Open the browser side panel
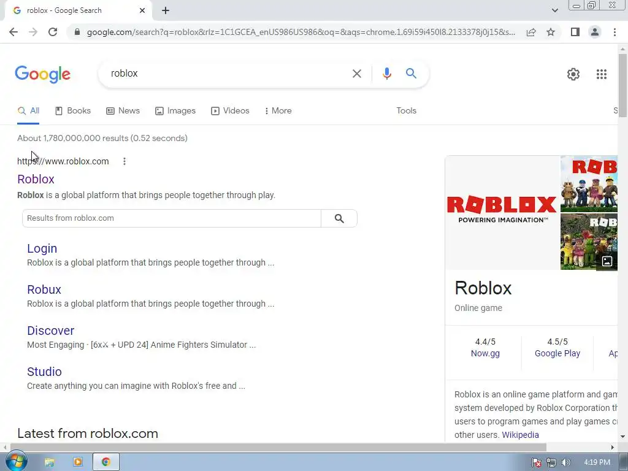 tap(575, 32)
